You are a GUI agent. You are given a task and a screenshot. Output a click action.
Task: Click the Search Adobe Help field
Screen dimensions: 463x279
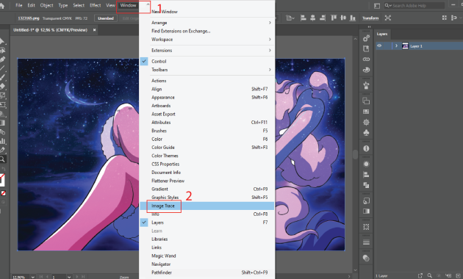coord(414,6)
